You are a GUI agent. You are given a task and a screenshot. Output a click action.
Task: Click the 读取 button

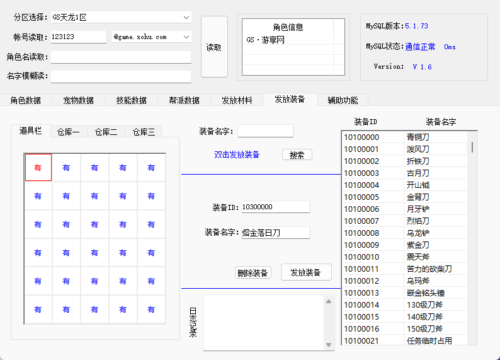click(x=214, y=47)
